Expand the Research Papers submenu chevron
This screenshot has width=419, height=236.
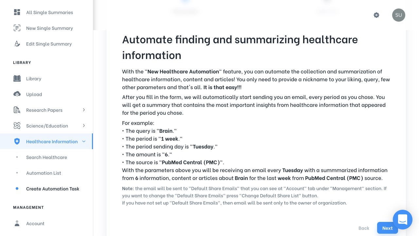pyautogui.click(x=84, y=110)
